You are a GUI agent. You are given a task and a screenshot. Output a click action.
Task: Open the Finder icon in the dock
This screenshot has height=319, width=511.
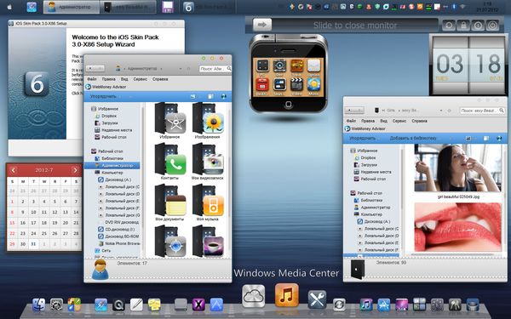pos(39,305)
